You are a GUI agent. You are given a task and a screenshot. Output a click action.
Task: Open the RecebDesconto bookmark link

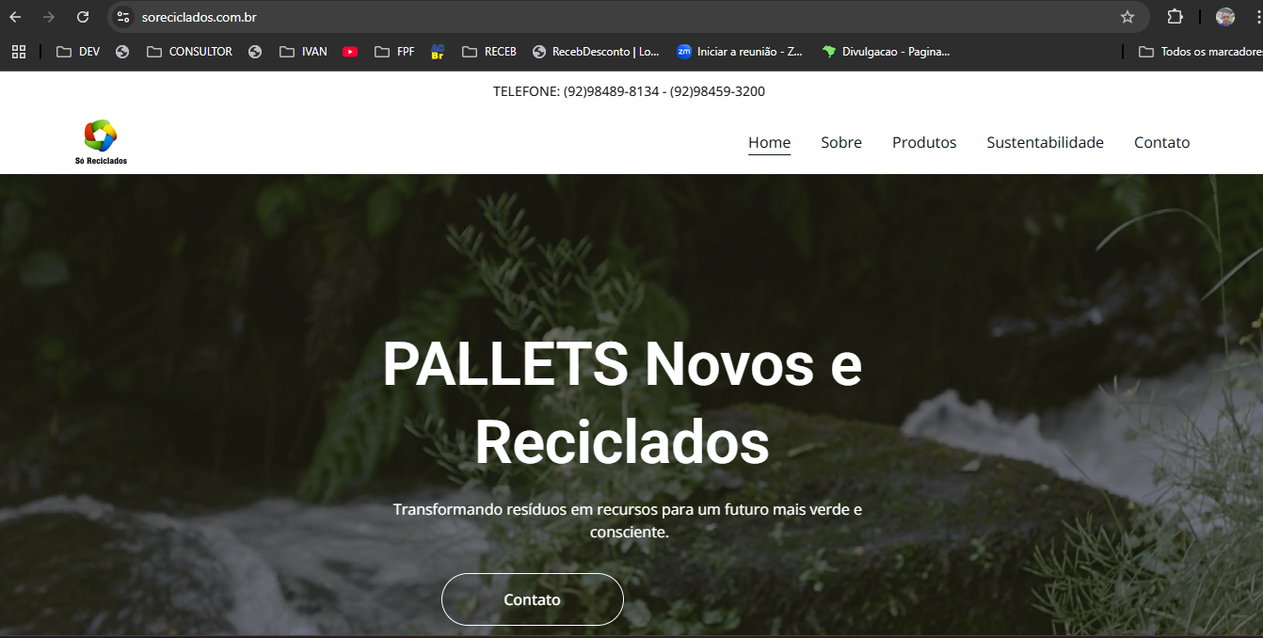click(596, 52)
